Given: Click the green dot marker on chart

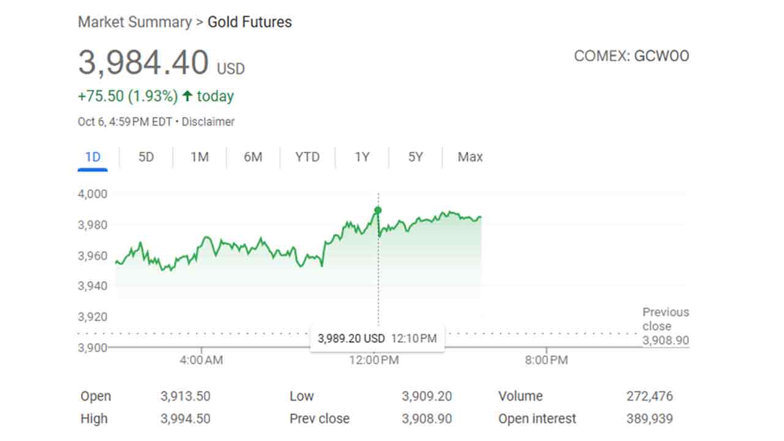Looking at the screenshot, I should click(x=378, y=210).
